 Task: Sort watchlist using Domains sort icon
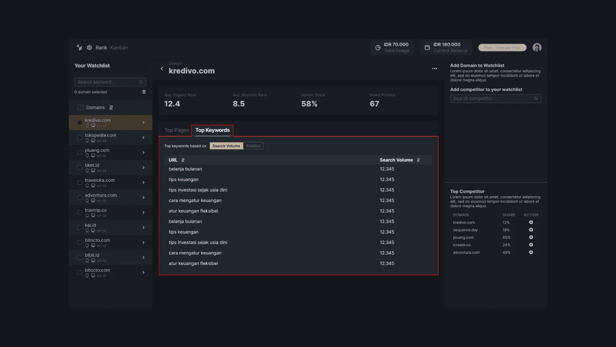(111, 107)
